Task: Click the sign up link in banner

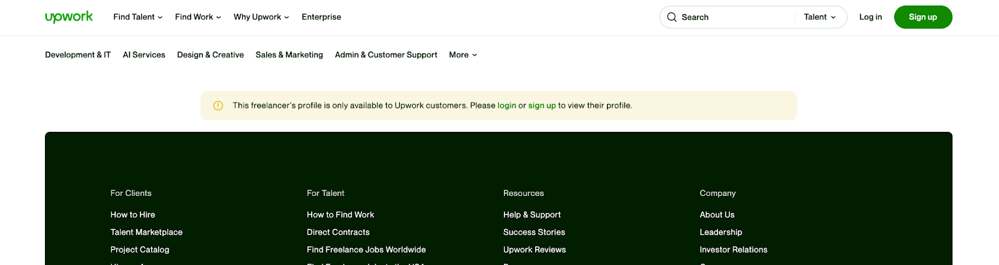Action: coord(541,106)
